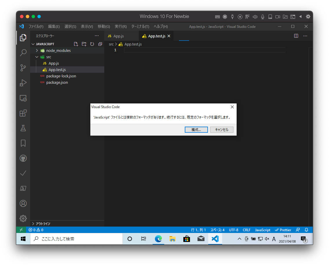Open Run and Debug view
329x266 pixels.
coord(23,83)
